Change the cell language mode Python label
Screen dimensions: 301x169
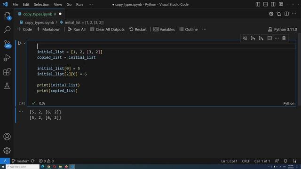tap(289, 103)
